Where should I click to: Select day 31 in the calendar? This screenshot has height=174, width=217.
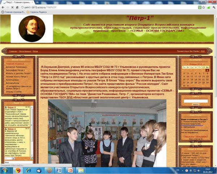pyautogui.click(x=188, y=86)
